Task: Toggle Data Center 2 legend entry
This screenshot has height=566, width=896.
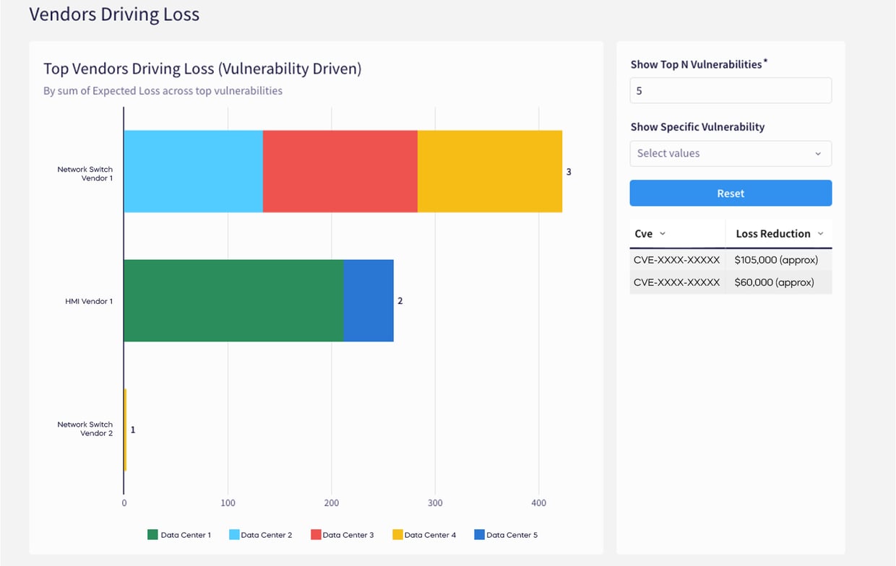Action: coord(260,535)
